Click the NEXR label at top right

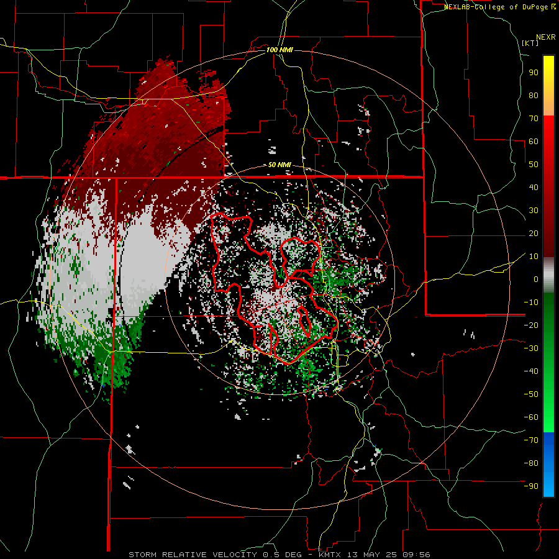(546, 37)
